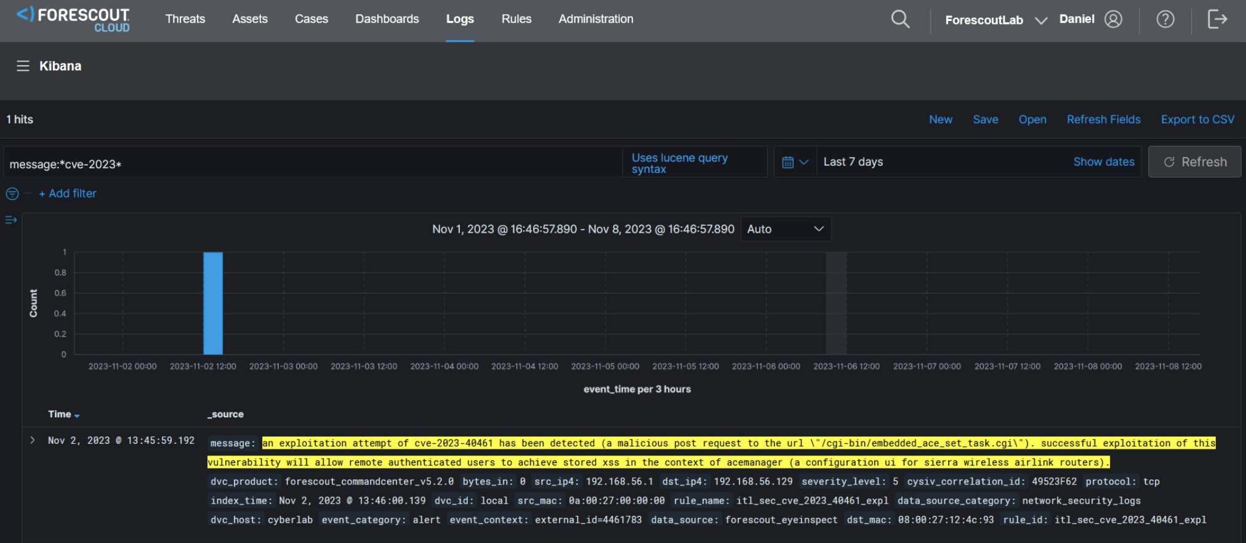Open the Kibana hamburger menu
Screen dimensions: 1246x543
click(x=23, y=66)
